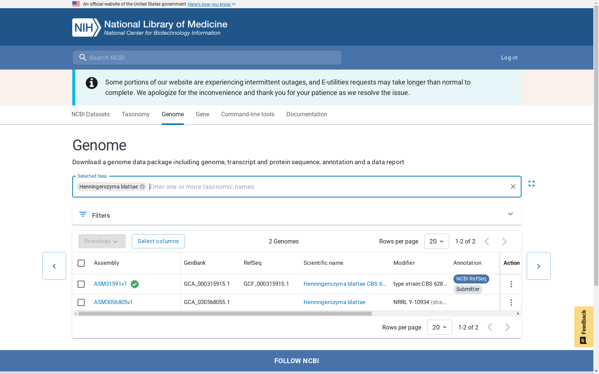Click the Log in link
Screen dimensions: 599x374
[509, 58]
